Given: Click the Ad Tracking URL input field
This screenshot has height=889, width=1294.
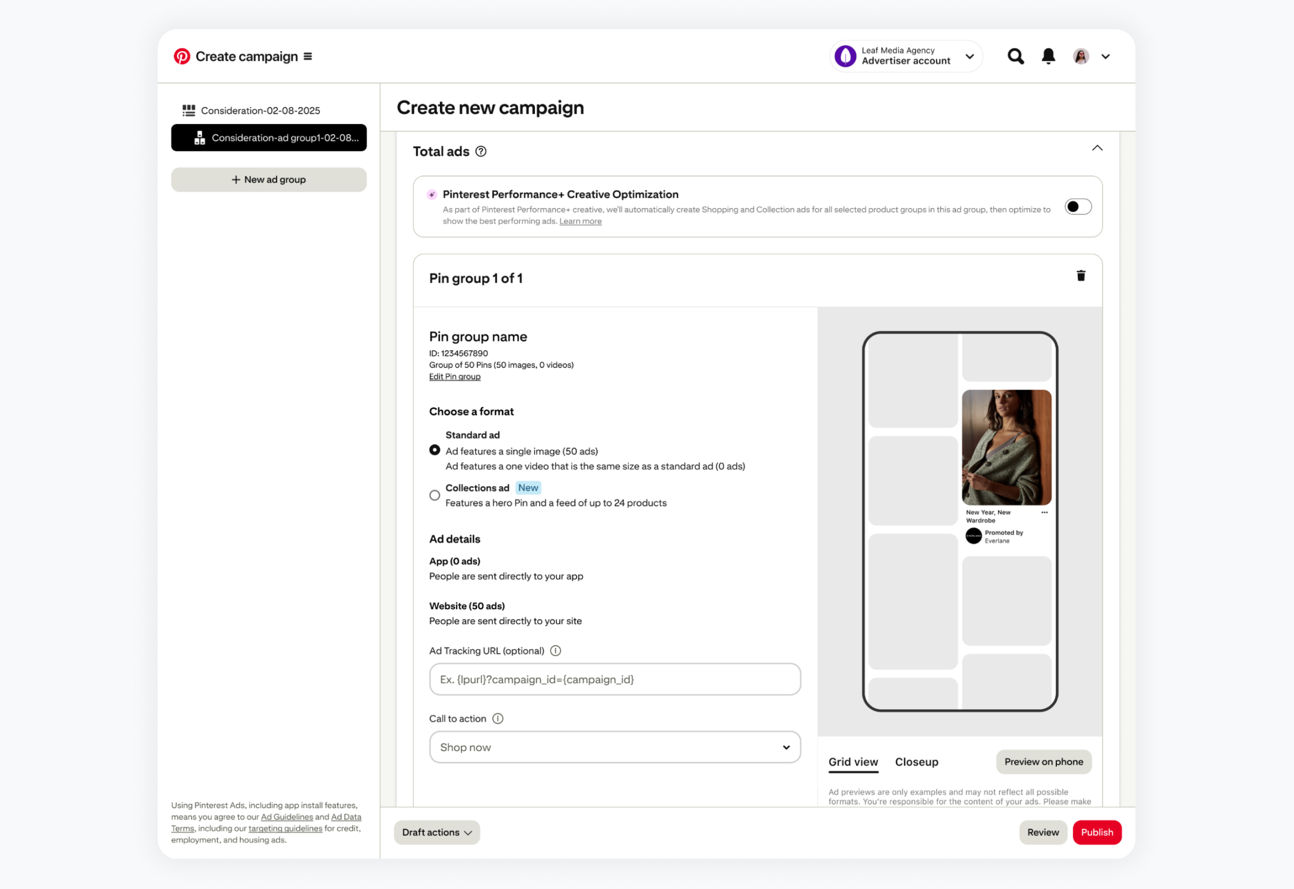Looking at the screenshot, I should 615,679.
